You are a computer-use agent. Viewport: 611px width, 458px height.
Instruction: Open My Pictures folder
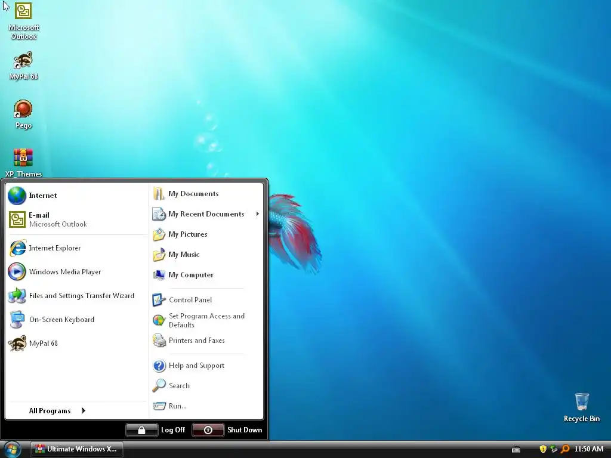(x=206, y=234)
